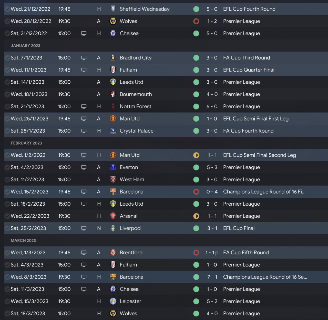This screenshot has height=320, width=328.
Task: Click the orange draw indicator on Arsenal match
Action: pos(196,216)
